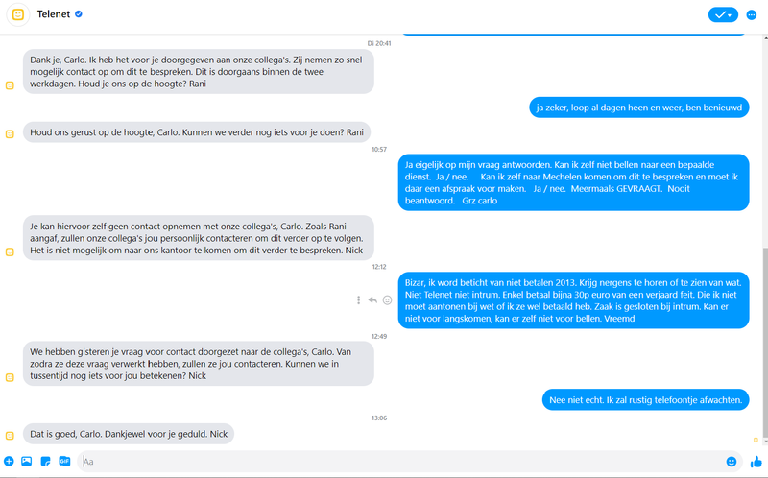Open the sticker picker

45,462
